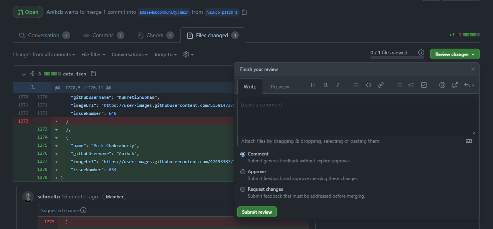Switch to the Commits tab

(x=104, y=35)
